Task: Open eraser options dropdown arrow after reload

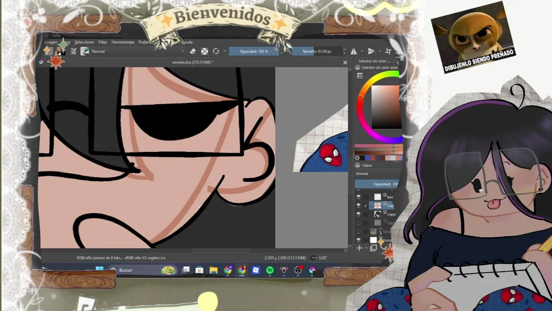Action: tap(225, 51)
